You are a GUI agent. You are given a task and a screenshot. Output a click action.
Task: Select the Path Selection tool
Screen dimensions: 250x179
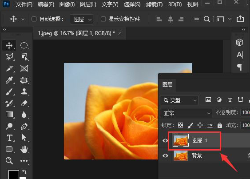coord(24,138)
